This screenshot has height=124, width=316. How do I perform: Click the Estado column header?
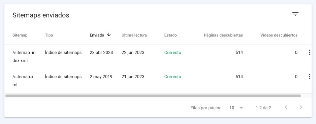coord(170,35)
